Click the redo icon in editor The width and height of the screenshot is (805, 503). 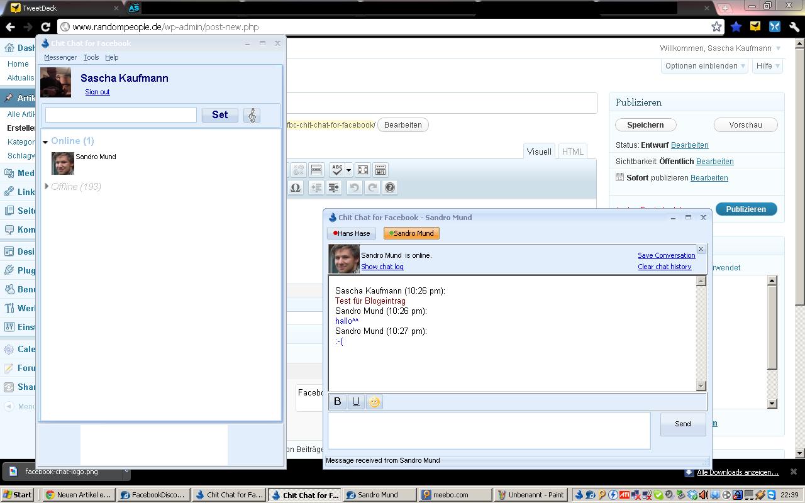click(372, 187)
